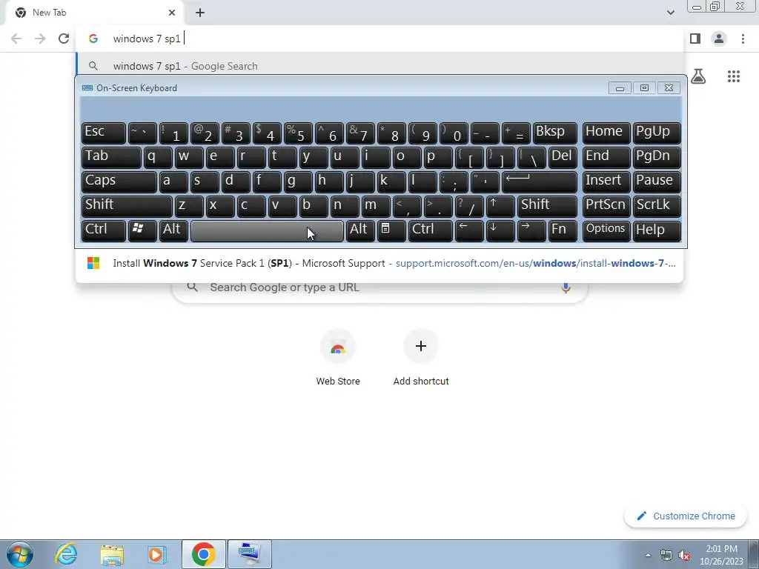Click the space bar on On-Screen Keyboard
This screenshot has height=569, width=759.
tap(267, 230)
